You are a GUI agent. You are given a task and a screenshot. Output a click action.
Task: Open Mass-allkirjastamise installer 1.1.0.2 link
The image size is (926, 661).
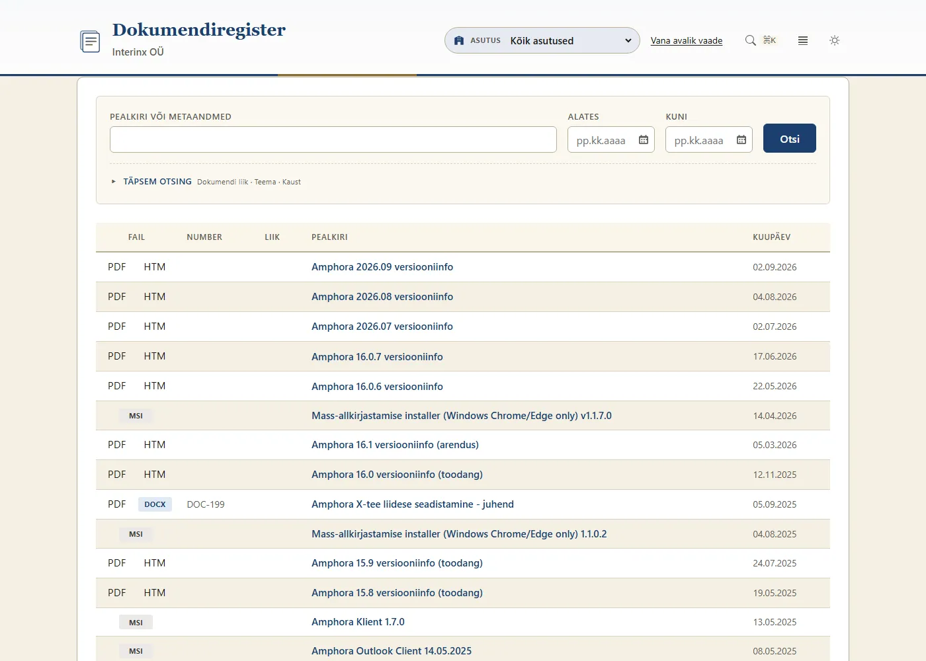tap(459, 534)
